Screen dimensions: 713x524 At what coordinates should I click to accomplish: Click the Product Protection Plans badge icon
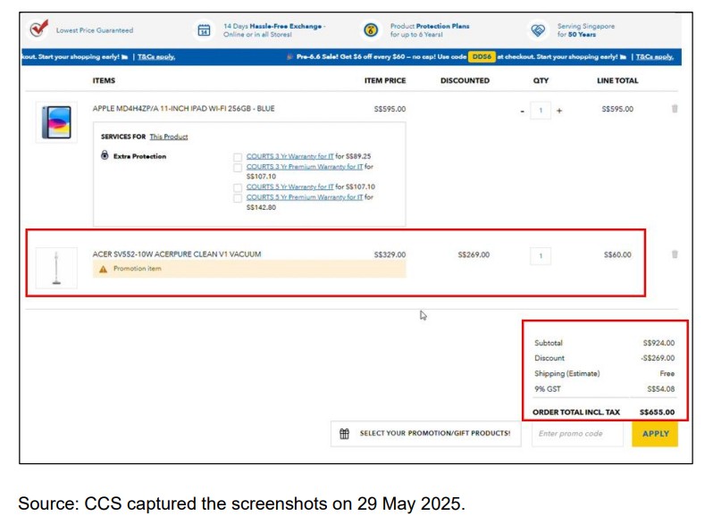point(371,30)
